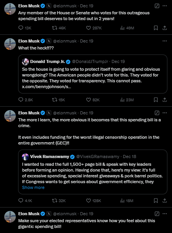172x233 pixels.
Task: Open more options on 'What the heck' tweet
Action: pos(165,41)
